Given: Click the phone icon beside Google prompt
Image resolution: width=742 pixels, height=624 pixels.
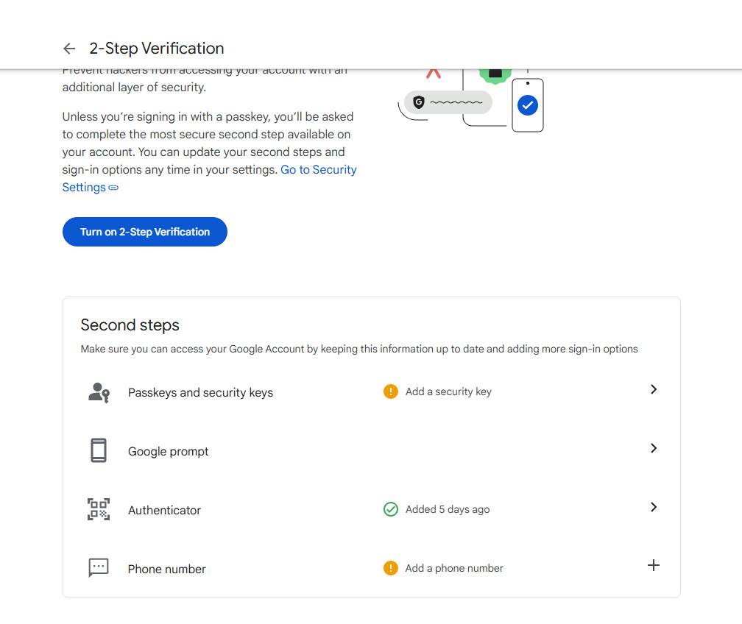Looking at the screenshot, I should tap(99, 450).
